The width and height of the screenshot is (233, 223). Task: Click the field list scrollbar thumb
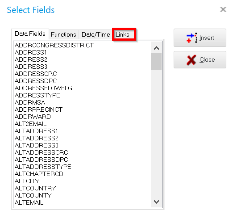point(156,62)
